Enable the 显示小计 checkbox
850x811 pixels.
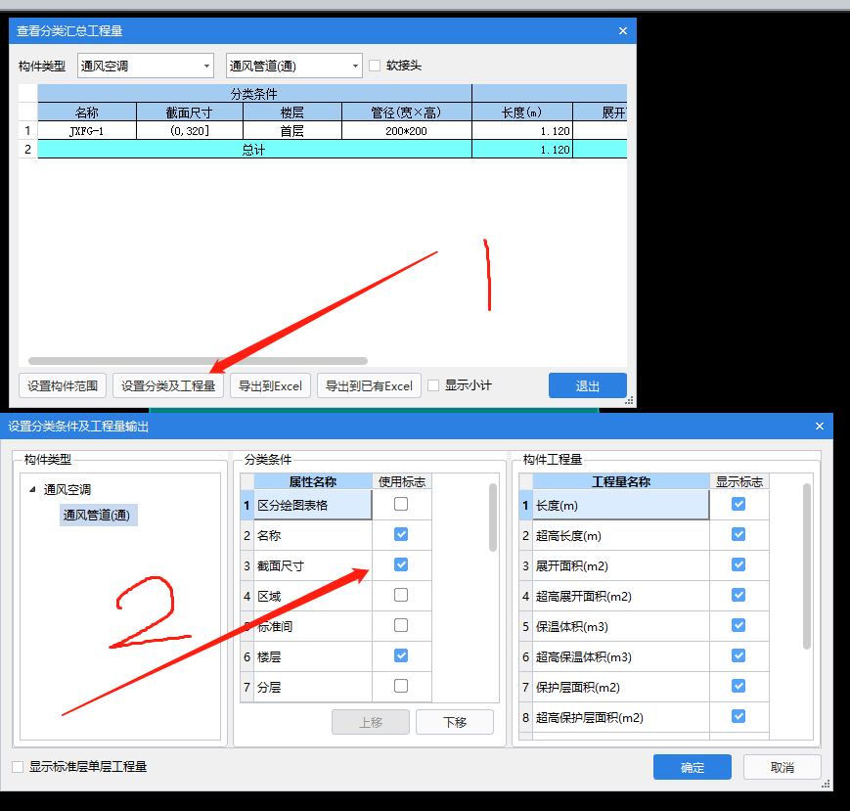(433, 385)
